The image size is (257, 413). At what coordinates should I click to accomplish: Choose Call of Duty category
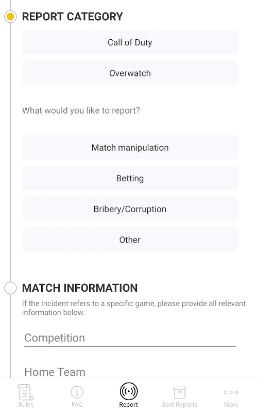click(x=130, y=42)
